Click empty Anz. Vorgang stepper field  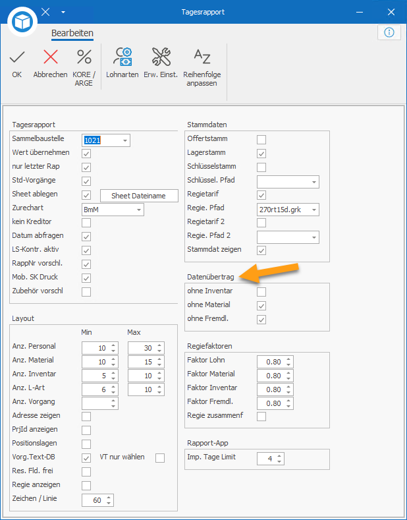(99, 403)
